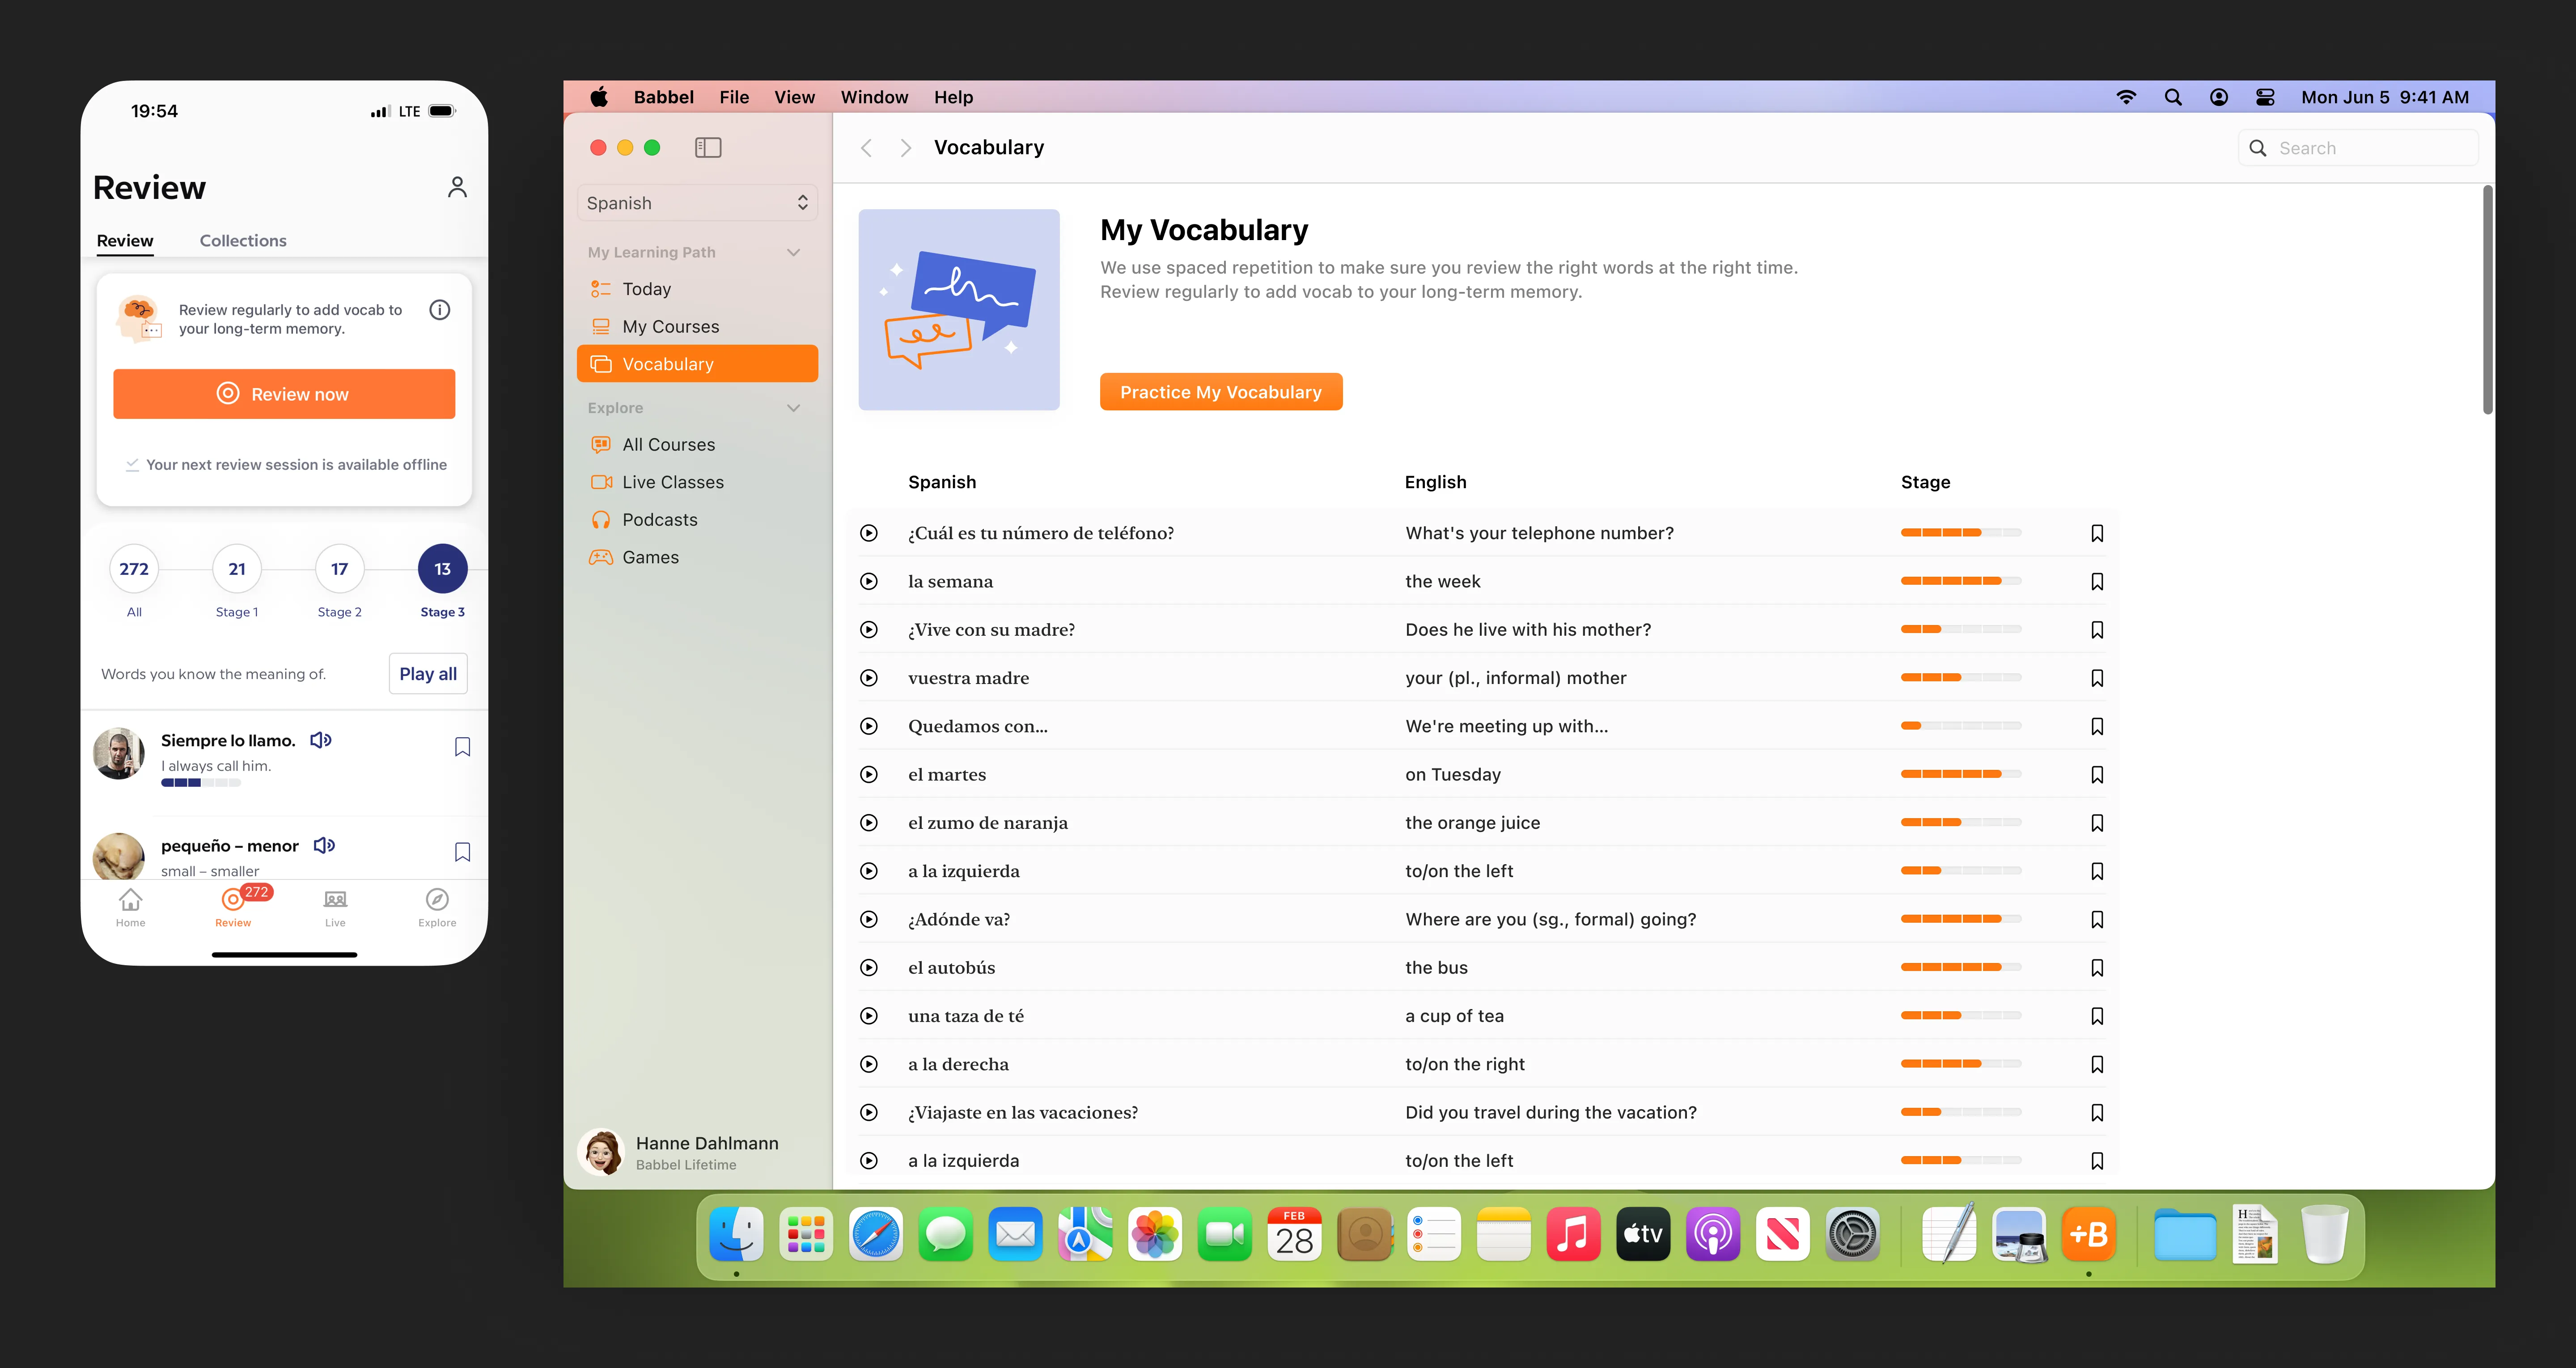2576x1368 pixels.
Task: Click the Search input field
Action: pos(2358,148)
